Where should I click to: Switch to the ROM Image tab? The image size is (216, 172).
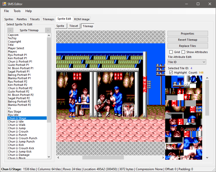pyautogui.click(x=82, y=19)
